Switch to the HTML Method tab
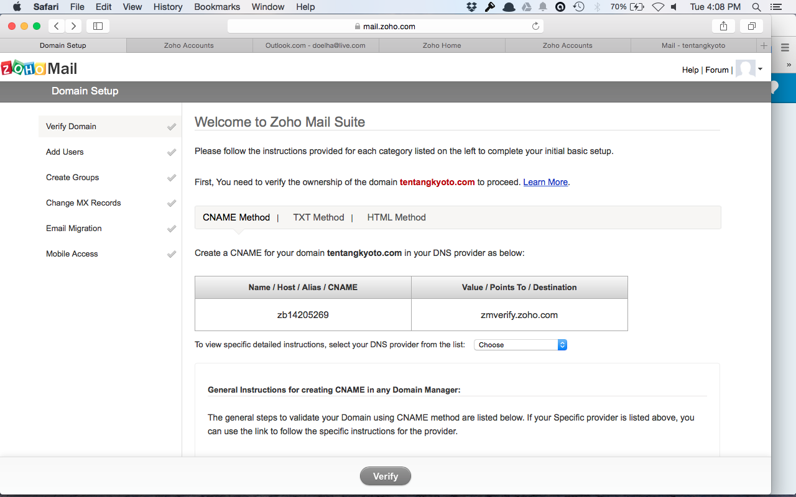The width and height of the screenshot is (796, 497). pyautogui.click(x=396, y=217)
